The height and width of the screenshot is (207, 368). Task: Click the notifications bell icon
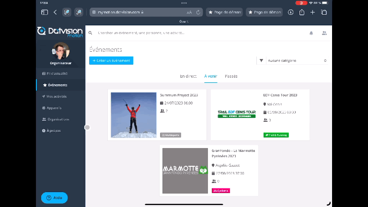coord(311,33)
